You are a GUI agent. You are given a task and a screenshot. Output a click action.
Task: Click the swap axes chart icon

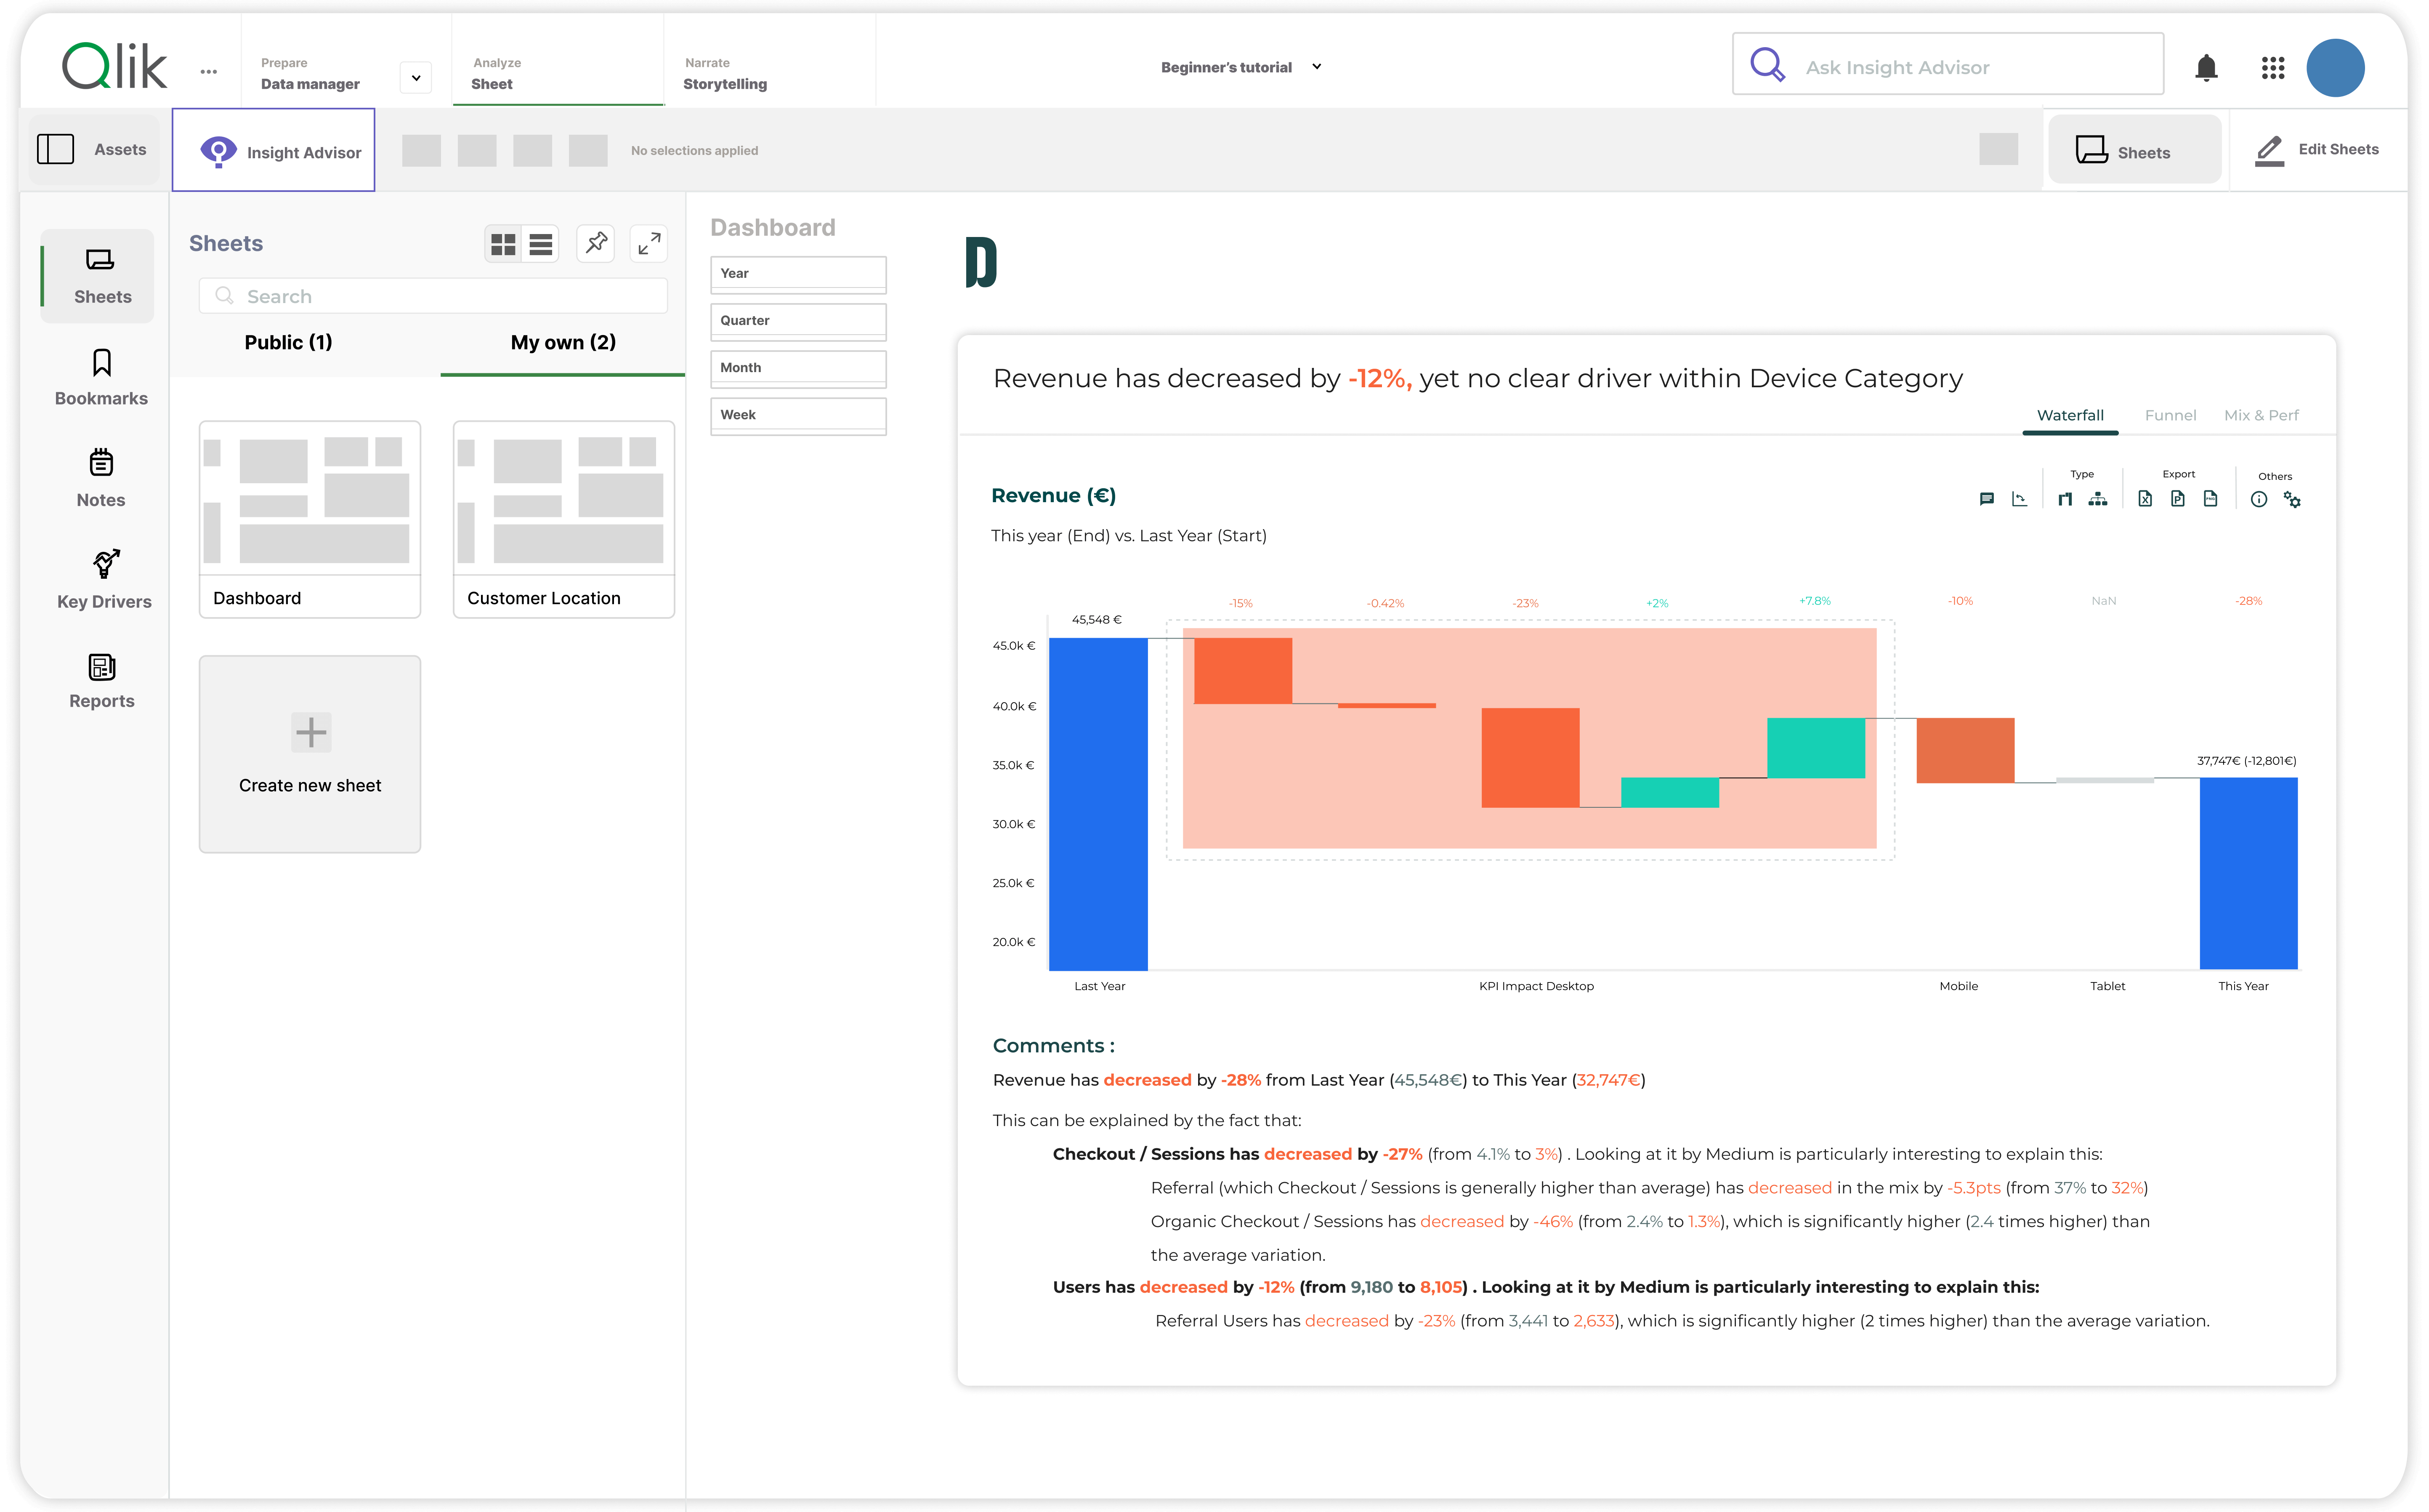coord(2019,499)
